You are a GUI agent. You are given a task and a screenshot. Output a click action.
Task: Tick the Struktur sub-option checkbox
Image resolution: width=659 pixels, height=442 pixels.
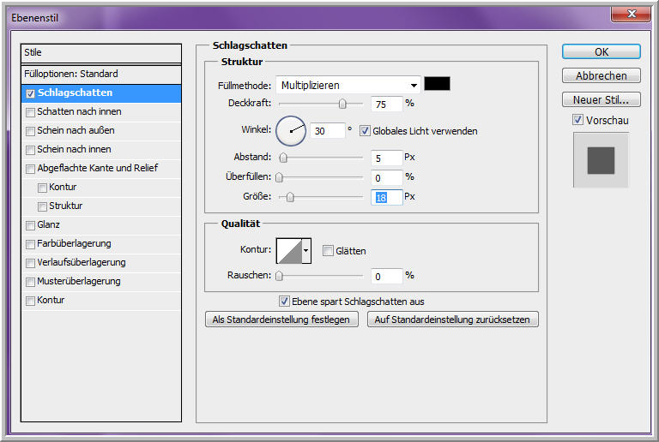point(42,206)
